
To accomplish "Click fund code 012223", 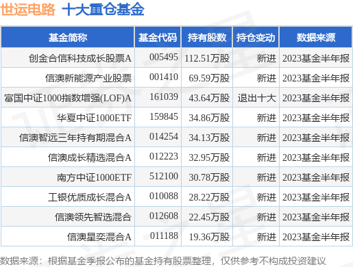I will [164, 157].
